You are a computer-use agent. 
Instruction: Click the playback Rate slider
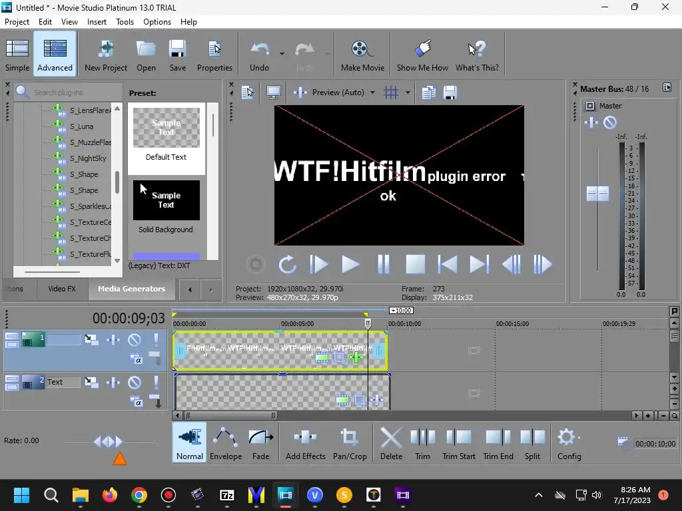pyautogui.click(x=109, y=442)
